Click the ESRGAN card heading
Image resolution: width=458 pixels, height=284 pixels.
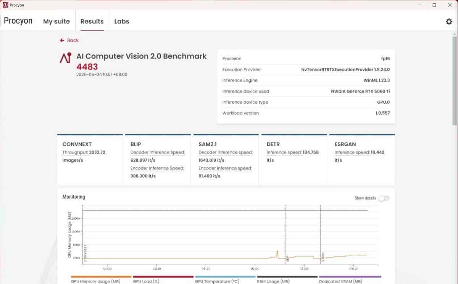coord(345,144)
